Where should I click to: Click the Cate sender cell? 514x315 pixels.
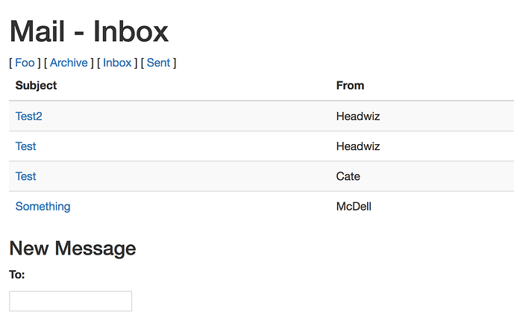coord(348,176)
